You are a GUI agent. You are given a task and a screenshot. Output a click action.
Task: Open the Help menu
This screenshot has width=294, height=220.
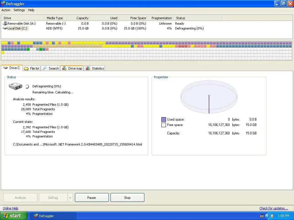click(x=31, y=10)
